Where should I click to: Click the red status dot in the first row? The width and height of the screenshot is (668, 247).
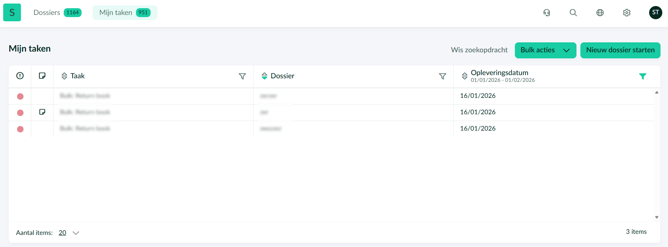[x=20, y=96]
